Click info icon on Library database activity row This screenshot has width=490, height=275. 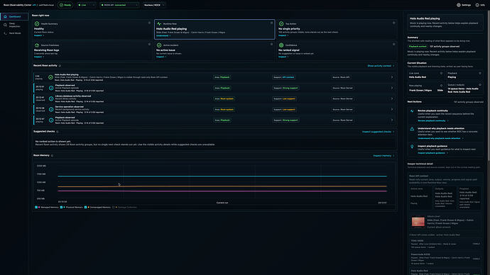point(51,99)
